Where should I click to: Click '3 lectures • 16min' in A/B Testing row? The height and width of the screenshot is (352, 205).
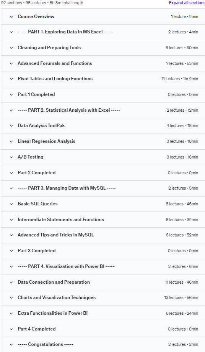pos(182,157)
